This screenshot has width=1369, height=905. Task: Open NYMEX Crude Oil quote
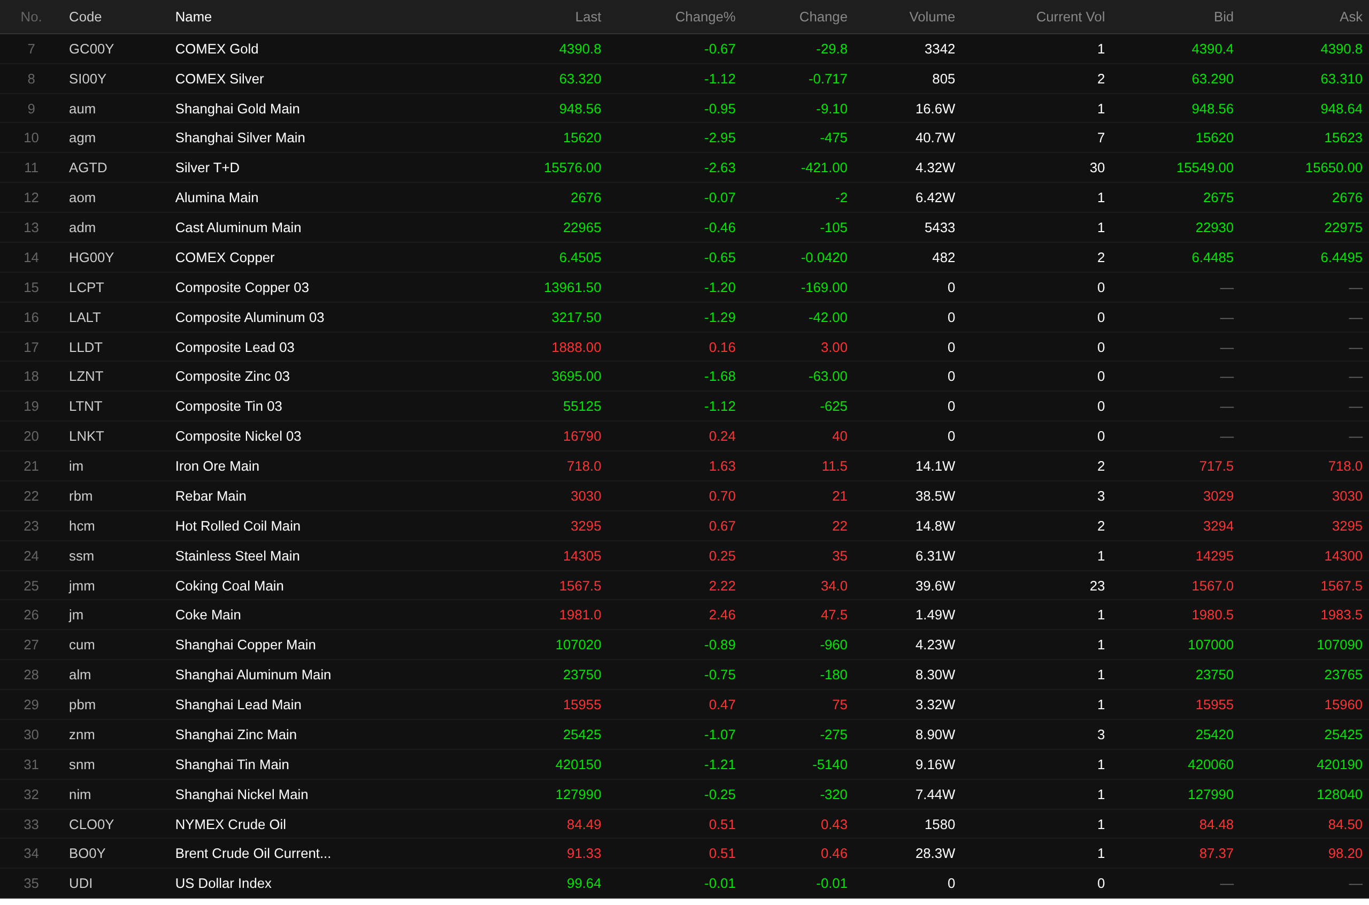point(230,826)
